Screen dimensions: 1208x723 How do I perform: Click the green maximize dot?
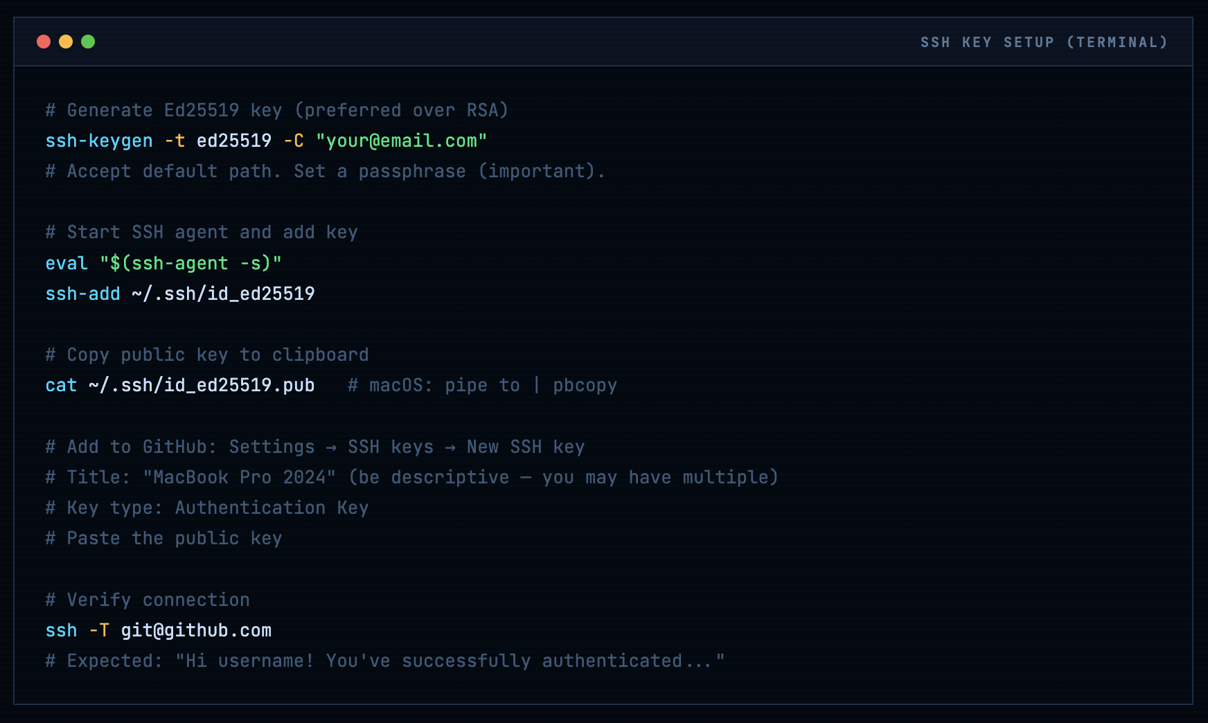coord(88,42)
